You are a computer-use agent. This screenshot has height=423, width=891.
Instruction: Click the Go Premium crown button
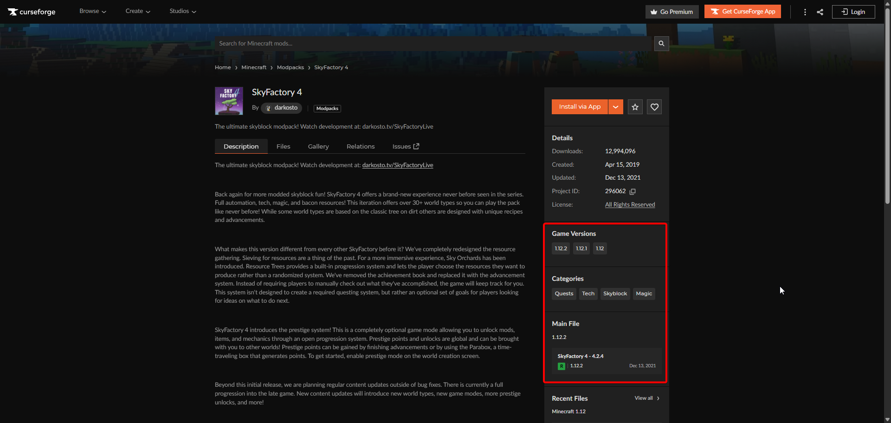(671, 12)
